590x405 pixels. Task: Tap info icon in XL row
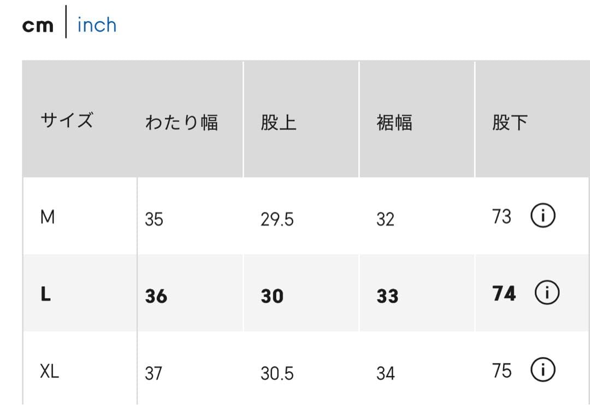(542, 371)
